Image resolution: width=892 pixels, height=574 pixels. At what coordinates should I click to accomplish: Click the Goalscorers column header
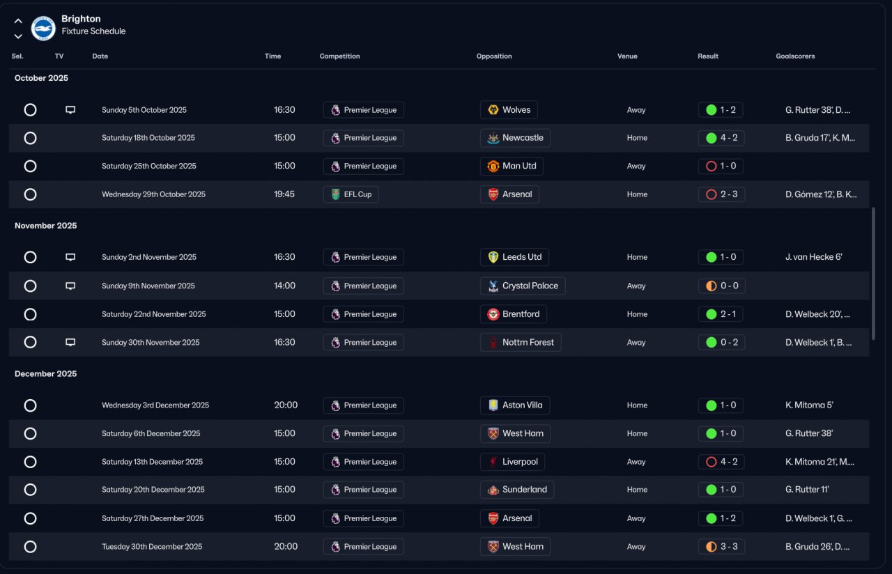(795, 56)
